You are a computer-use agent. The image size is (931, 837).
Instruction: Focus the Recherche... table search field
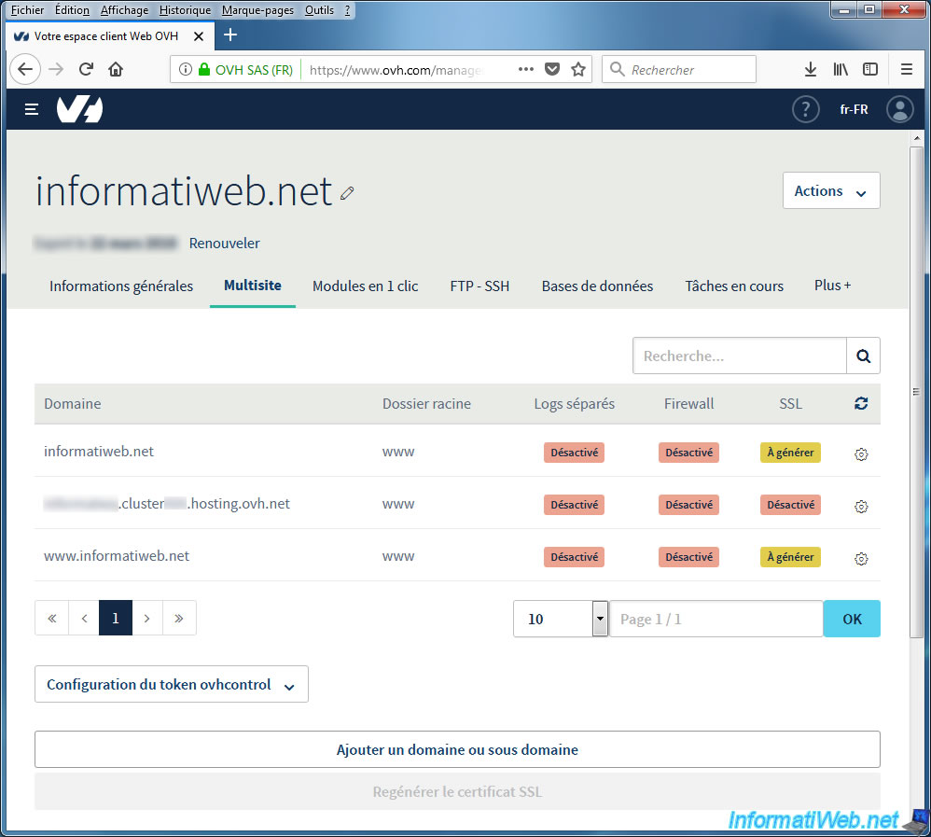point(740,356)
